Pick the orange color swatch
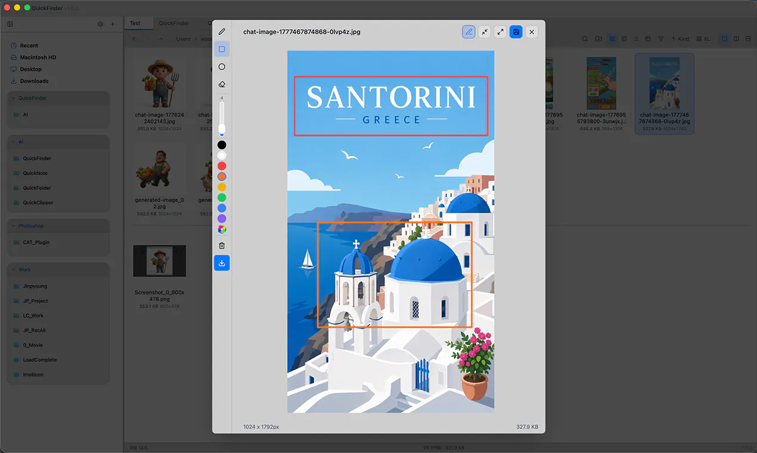 point(222,176)
